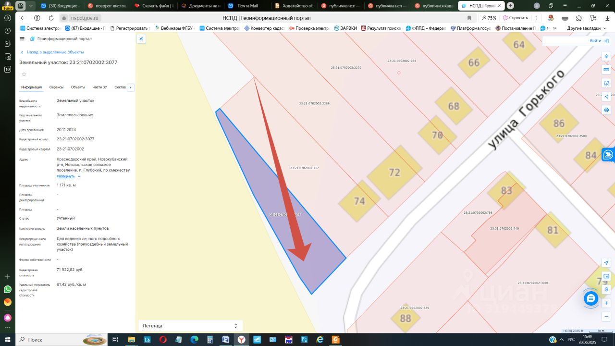Viewport: 615px width, 346px height.
Task: Open Word from the taskbar
Action: pyautogui.click(x=226, y=340)
